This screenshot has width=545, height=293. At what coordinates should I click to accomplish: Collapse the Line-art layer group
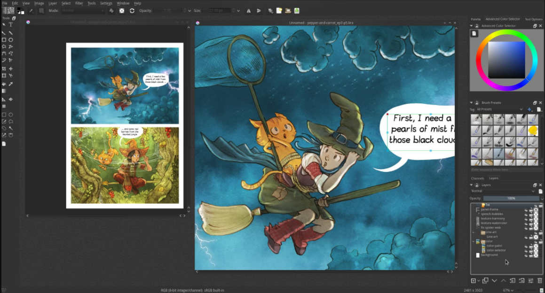473,231
